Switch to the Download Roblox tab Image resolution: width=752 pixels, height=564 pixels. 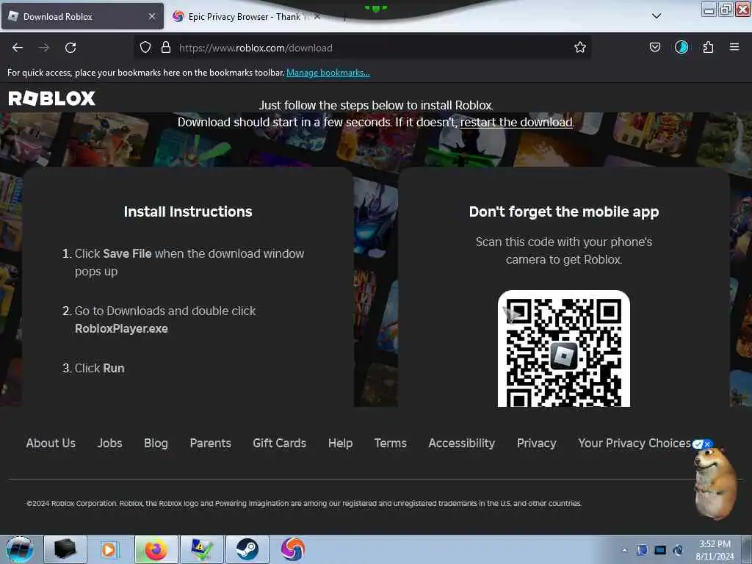pos(82,16)
